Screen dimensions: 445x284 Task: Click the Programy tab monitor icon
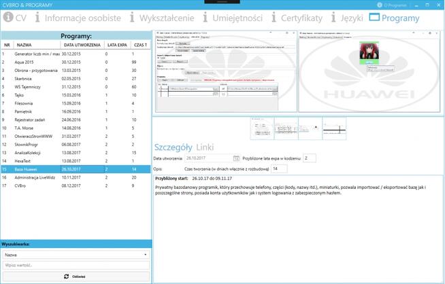click(x=374, y=17)
